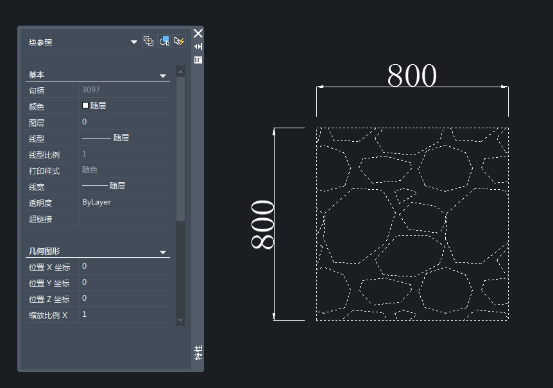Click the vertical 800 dimension text

tap(263, 224)
